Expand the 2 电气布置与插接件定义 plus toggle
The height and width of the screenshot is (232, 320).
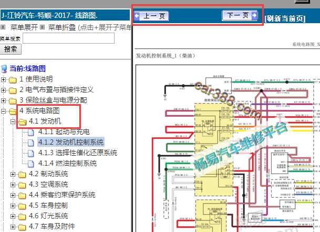(x=3, y=90)
